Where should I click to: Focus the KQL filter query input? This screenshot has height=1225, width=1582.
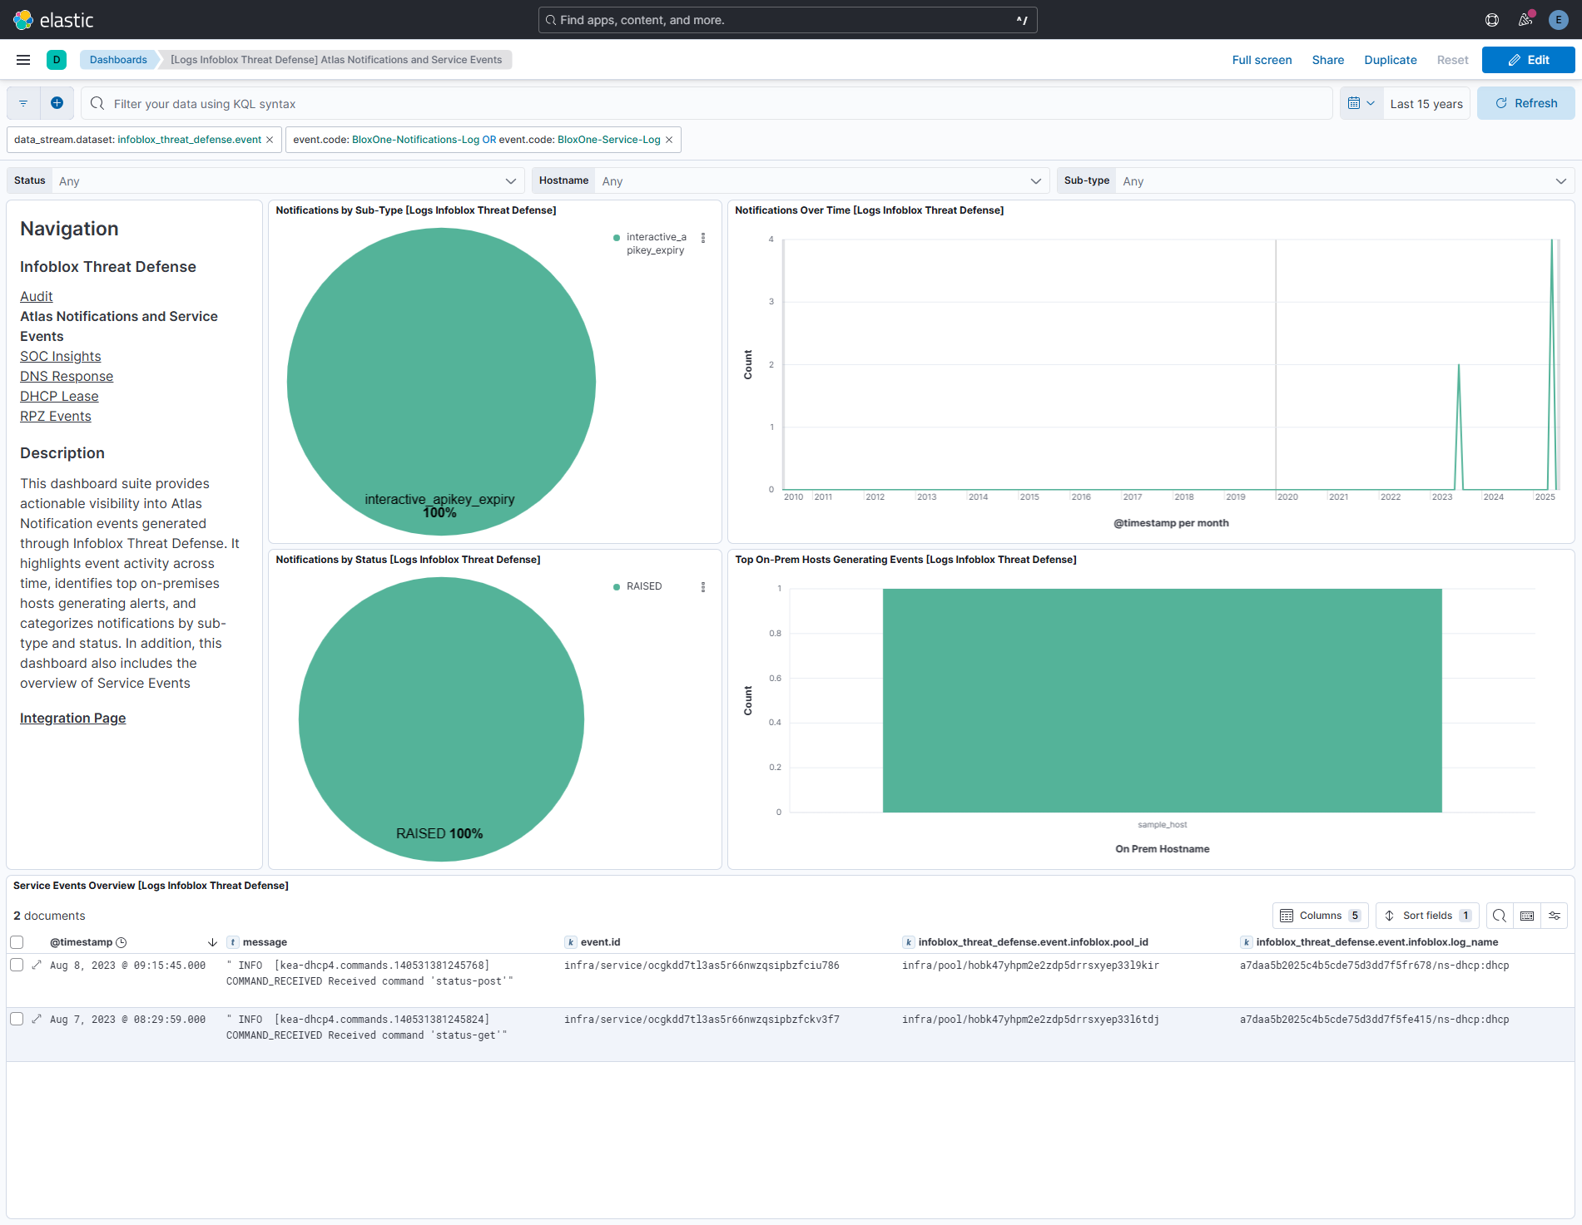pyautogui.click(x=707, y=103)
